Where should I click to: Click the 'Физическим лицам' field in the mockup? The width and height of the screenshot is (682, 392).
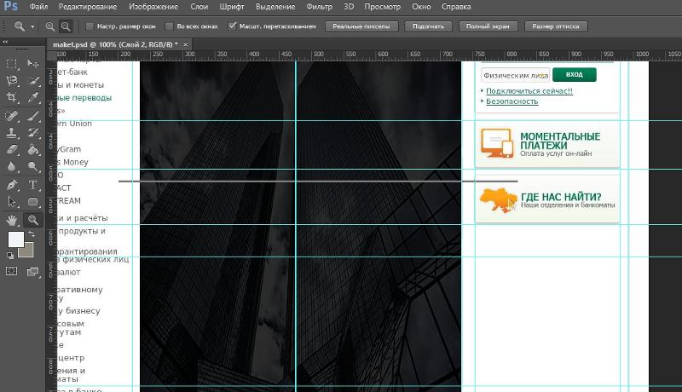tap(516, 75)
